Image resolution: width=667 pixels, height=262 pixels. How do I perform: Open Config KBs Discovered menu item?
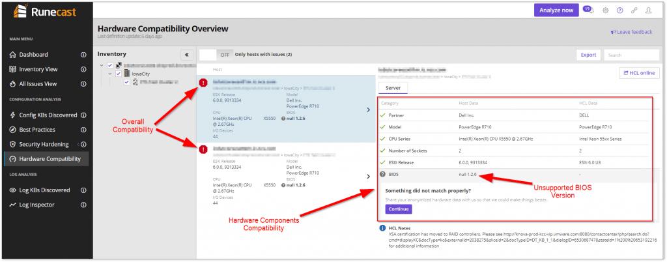pos(48,115)
